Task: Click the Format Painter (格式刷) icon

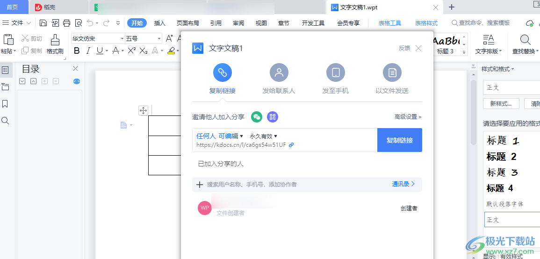Action: (55, 39)
